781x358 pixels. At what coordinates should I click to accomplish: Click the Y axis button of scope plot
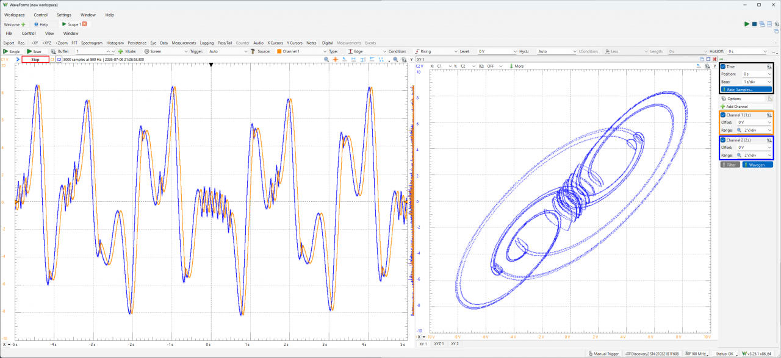pos(411,60)
